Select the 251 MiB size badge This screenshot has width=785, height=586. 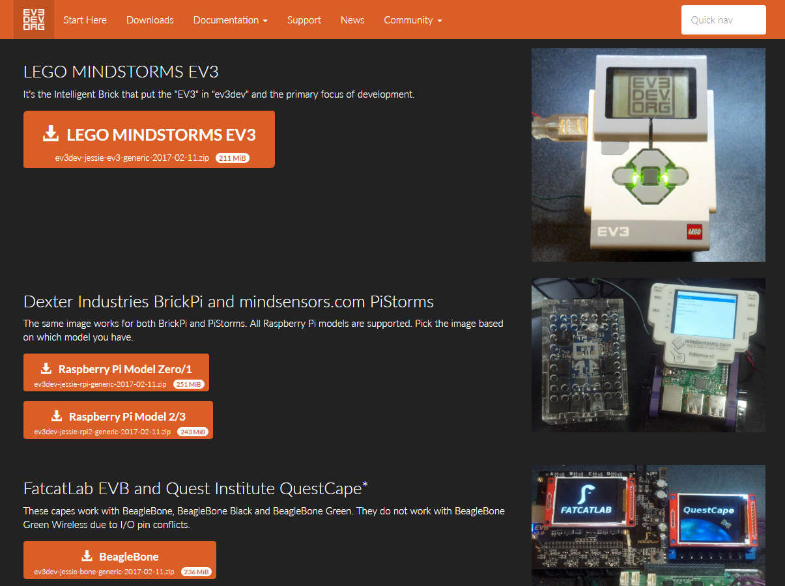(x=189, y=384)
